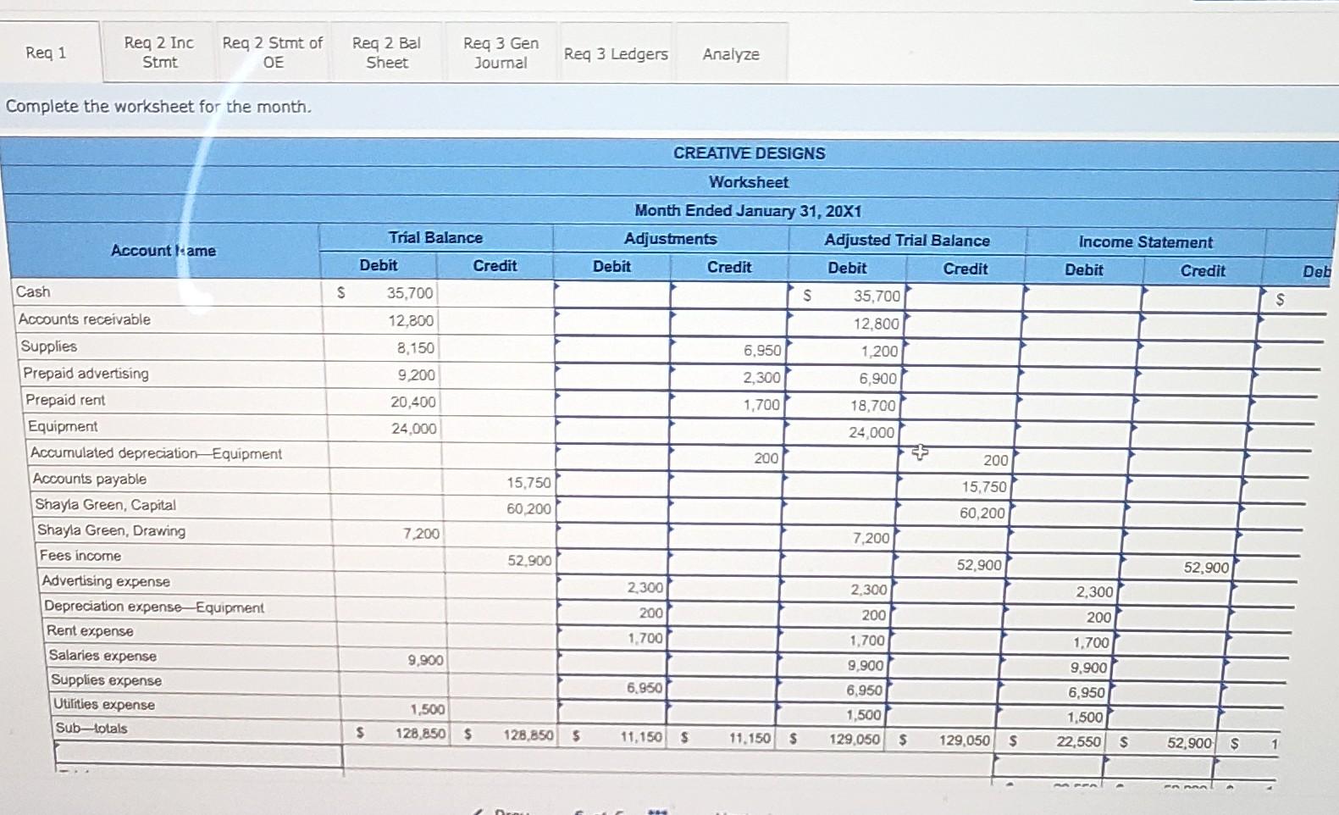Click the Adjustments Credit cell for Cash

[729, 296]
